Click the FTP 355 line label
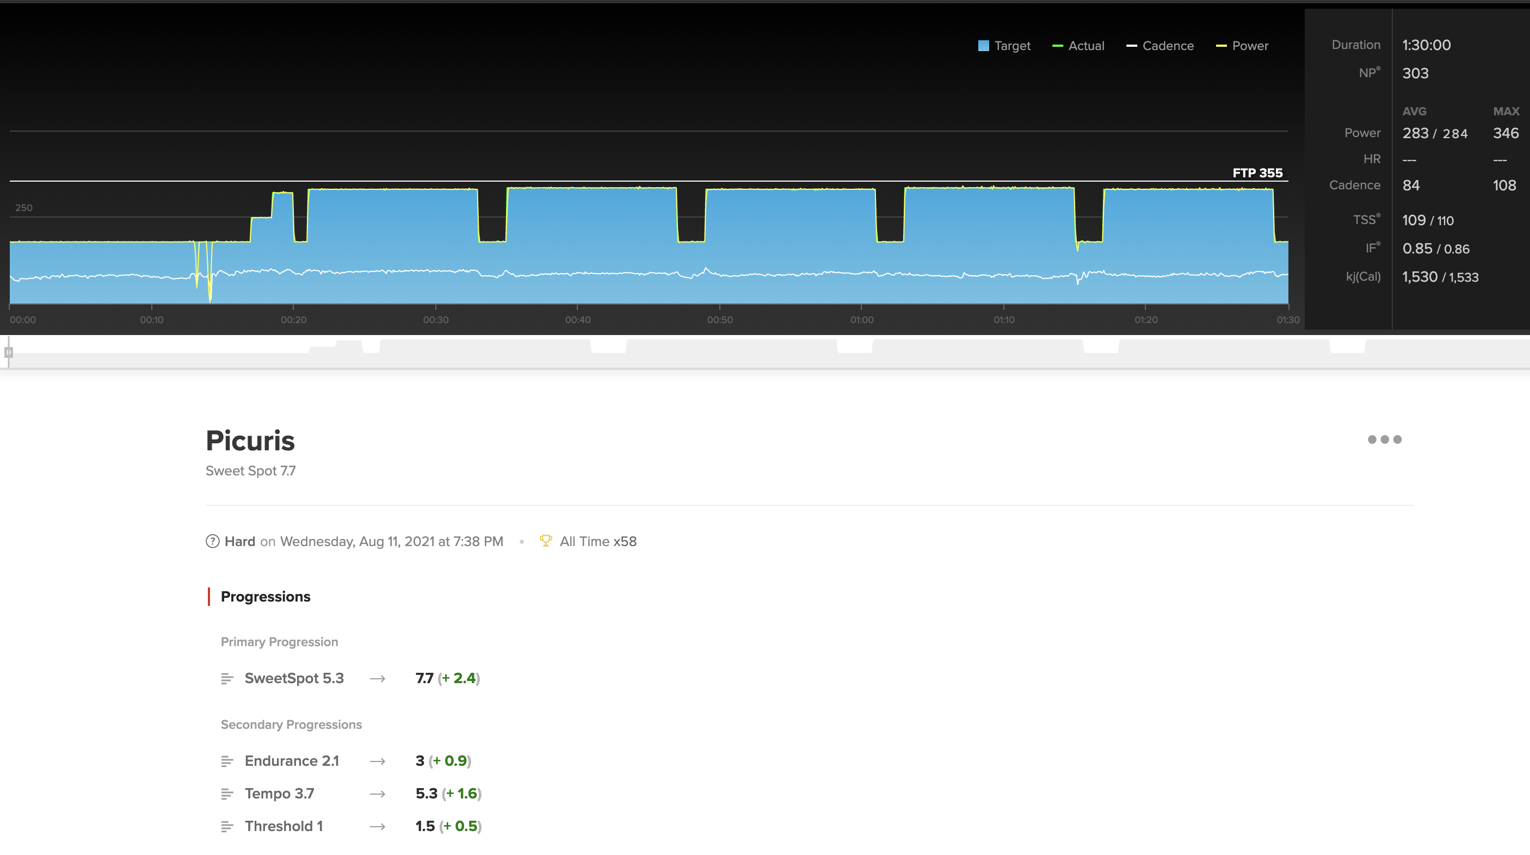The height and width of the screenshot is (855, 1530). 1257,173
